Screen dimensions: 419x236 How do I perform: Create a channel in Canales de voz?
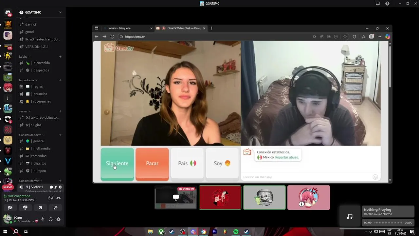[x=60, y=181]
